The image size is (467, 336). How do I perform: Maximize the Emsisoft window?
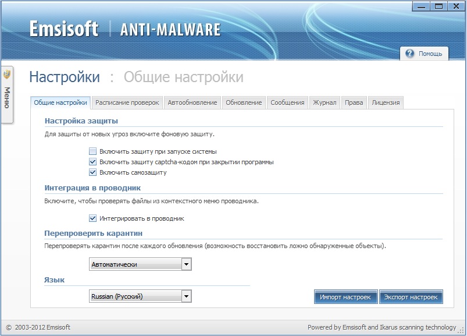coord(439,6)
